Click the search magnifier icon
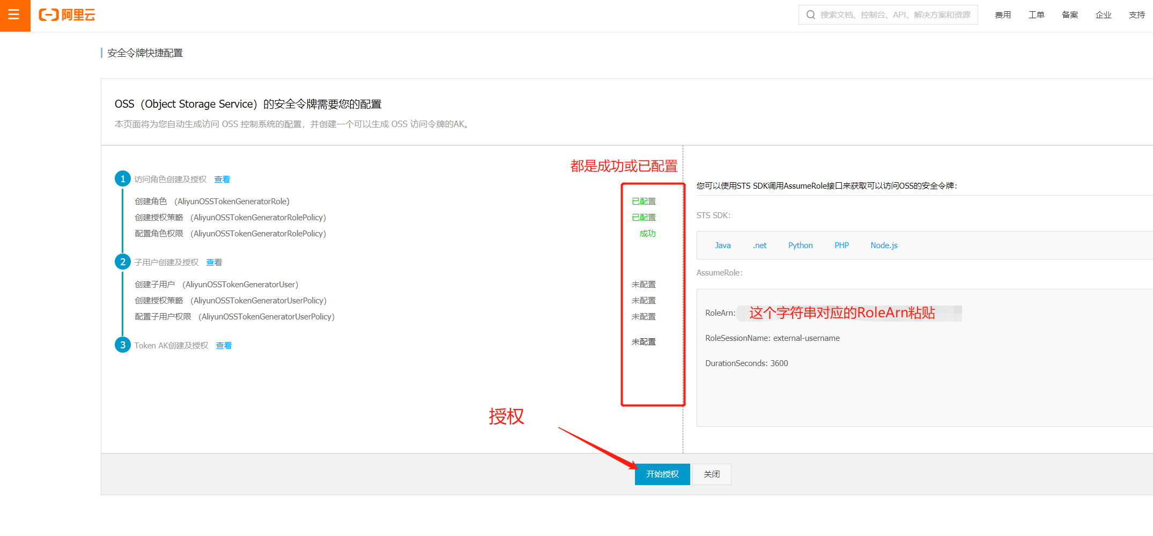 point(810,15)
